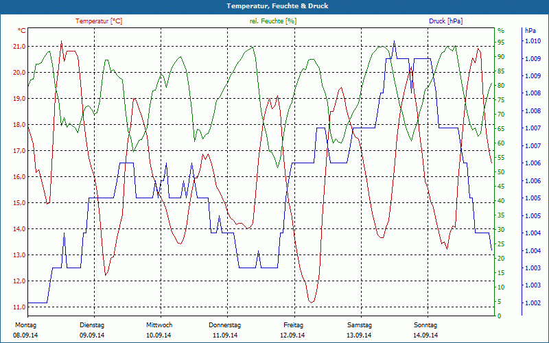Click the '75' humidity axis value

(x=501, y=100)
